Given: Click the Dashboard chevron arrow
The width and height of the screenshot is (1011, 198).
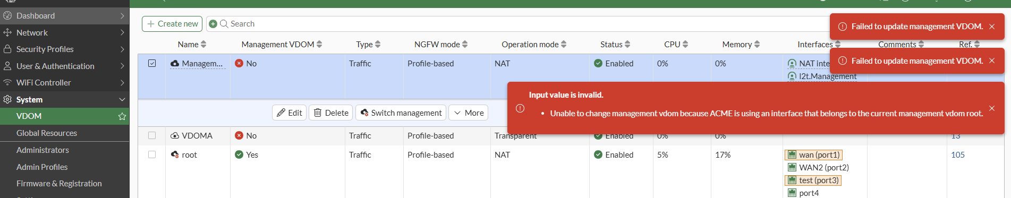Looking at the screenshot, I should [x=122, y=15].
